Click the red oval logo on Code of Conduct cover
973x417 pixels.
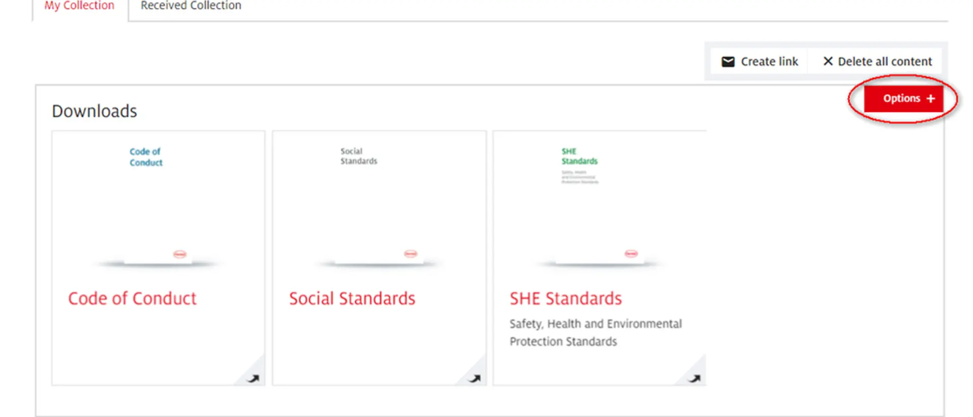click(180, 254)
